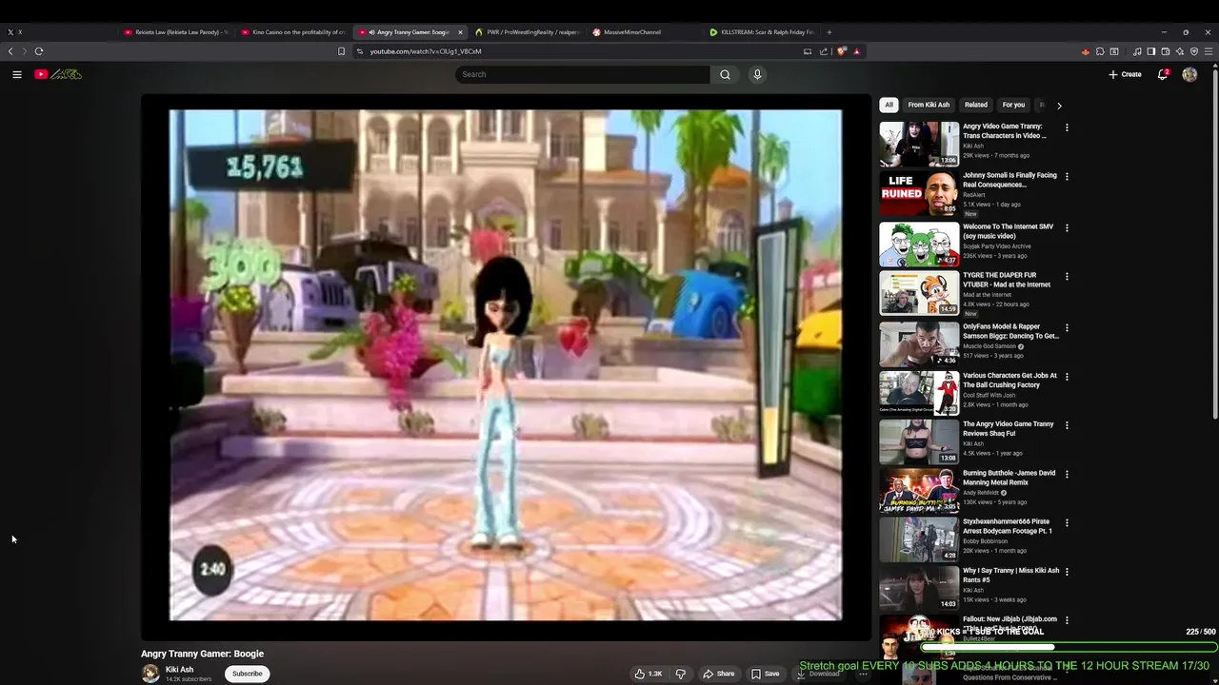Open options for Johnny Somali video
This screenshot has height=685, width=1219.
(x=1067, y=176)
